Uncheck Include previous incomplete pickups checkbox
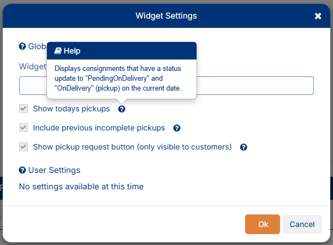The height and width of the screenshot is (245, 333). coord(23,128)
